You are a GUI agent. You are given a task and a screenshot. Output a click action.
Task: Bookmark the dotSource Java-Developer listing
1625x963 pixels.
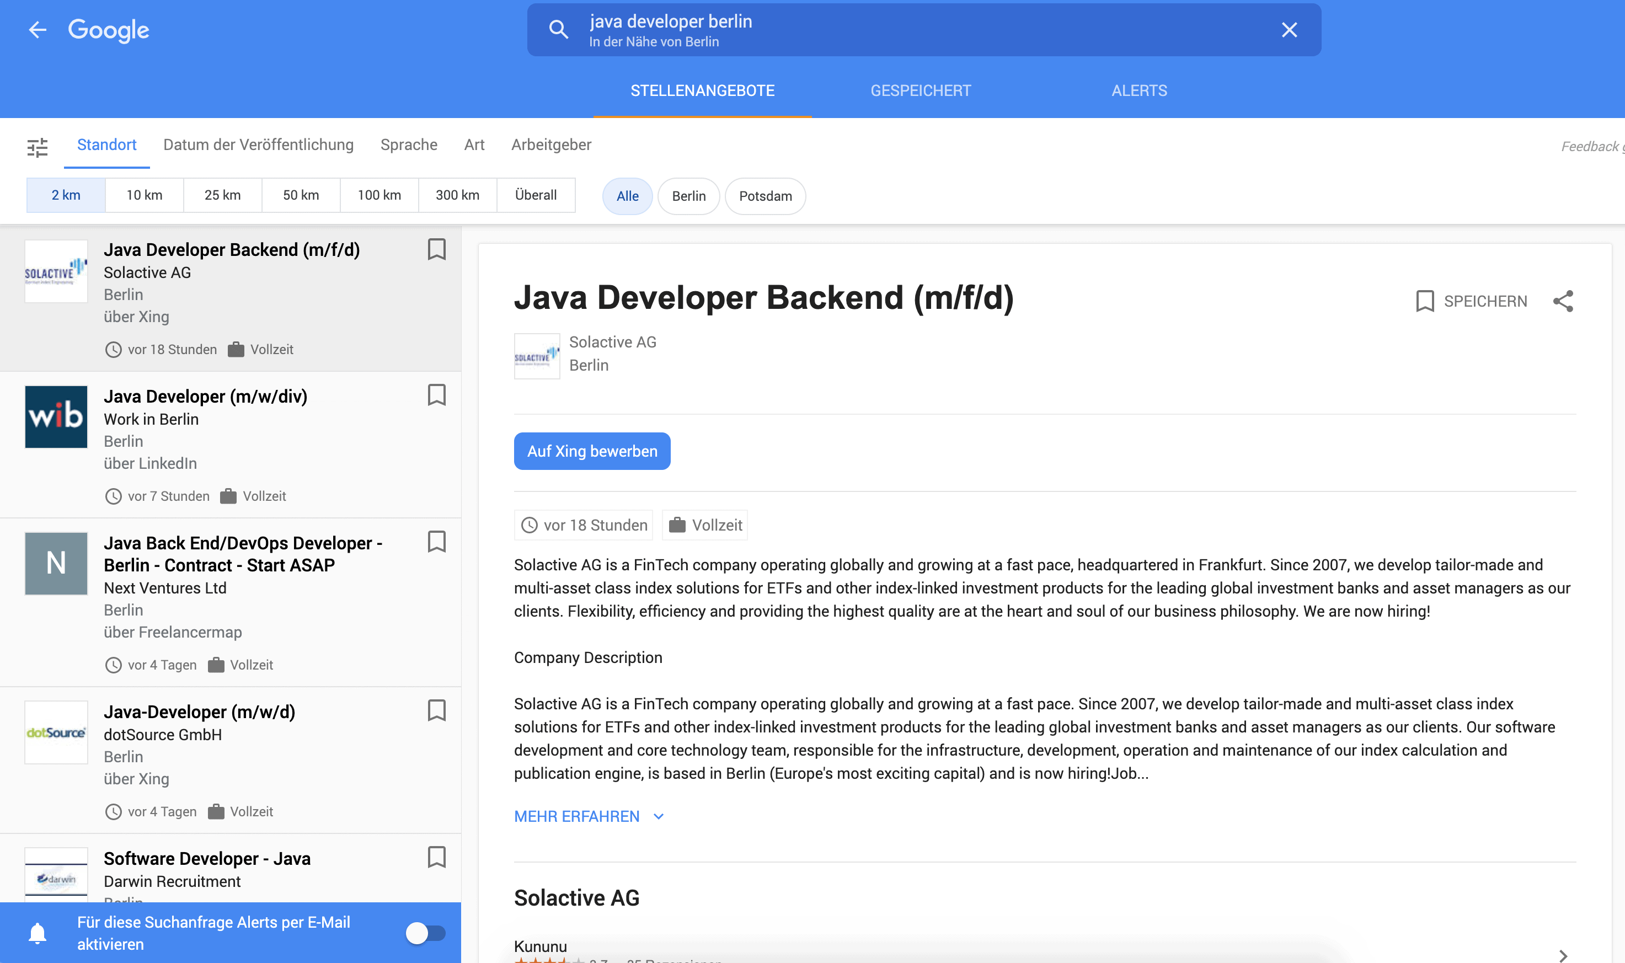tap(437, 710)
